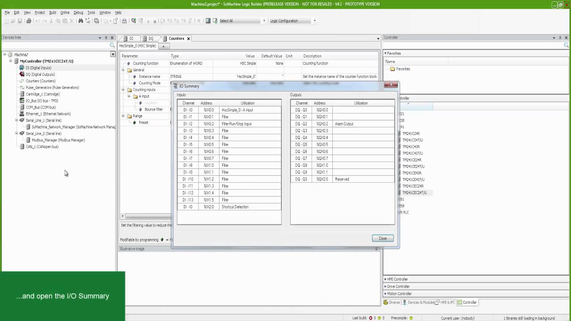Expand the Drive Controller section
The height and width of the screenshot is (321, 571).
tap(385, 287)
